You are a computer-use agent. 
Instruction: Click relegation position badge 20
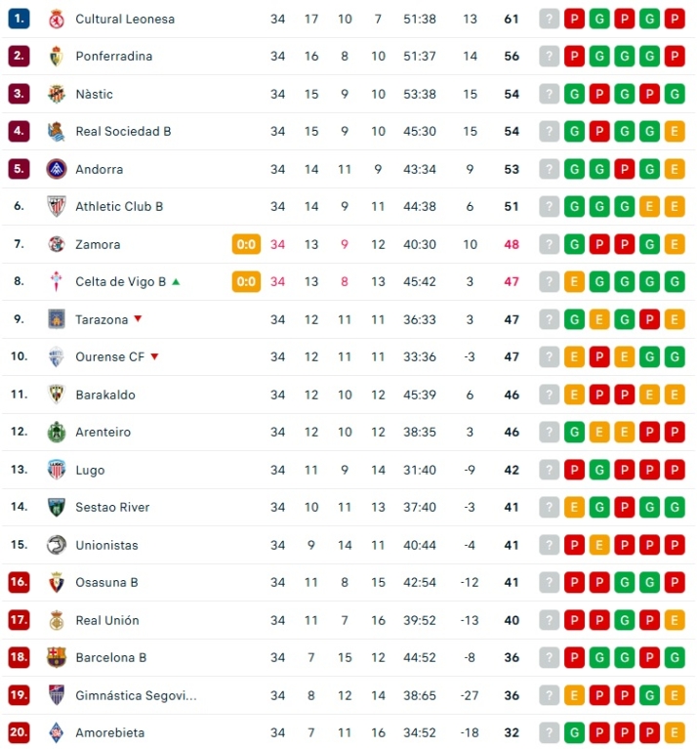19,732
